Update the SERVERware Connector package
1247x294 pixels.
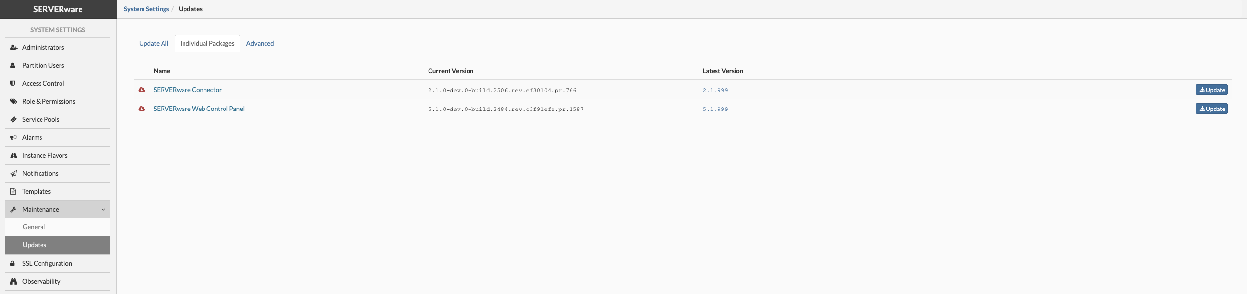1211,90
